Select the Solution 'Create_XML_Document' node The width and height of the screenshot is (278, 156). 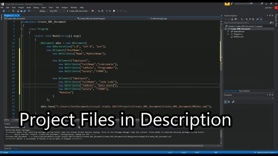[245, 26]
